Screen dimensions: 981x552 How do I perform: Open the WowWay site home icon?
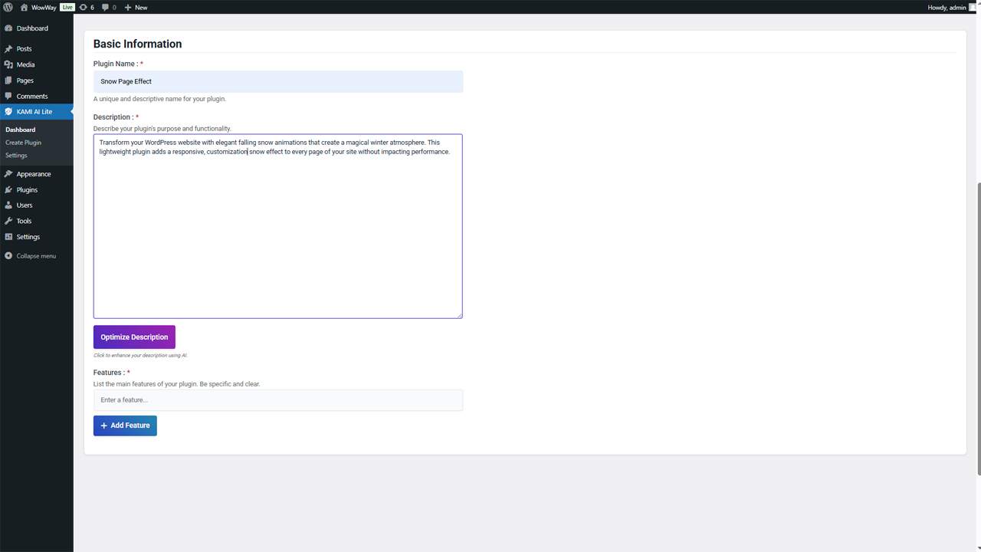tap(24, 7)
